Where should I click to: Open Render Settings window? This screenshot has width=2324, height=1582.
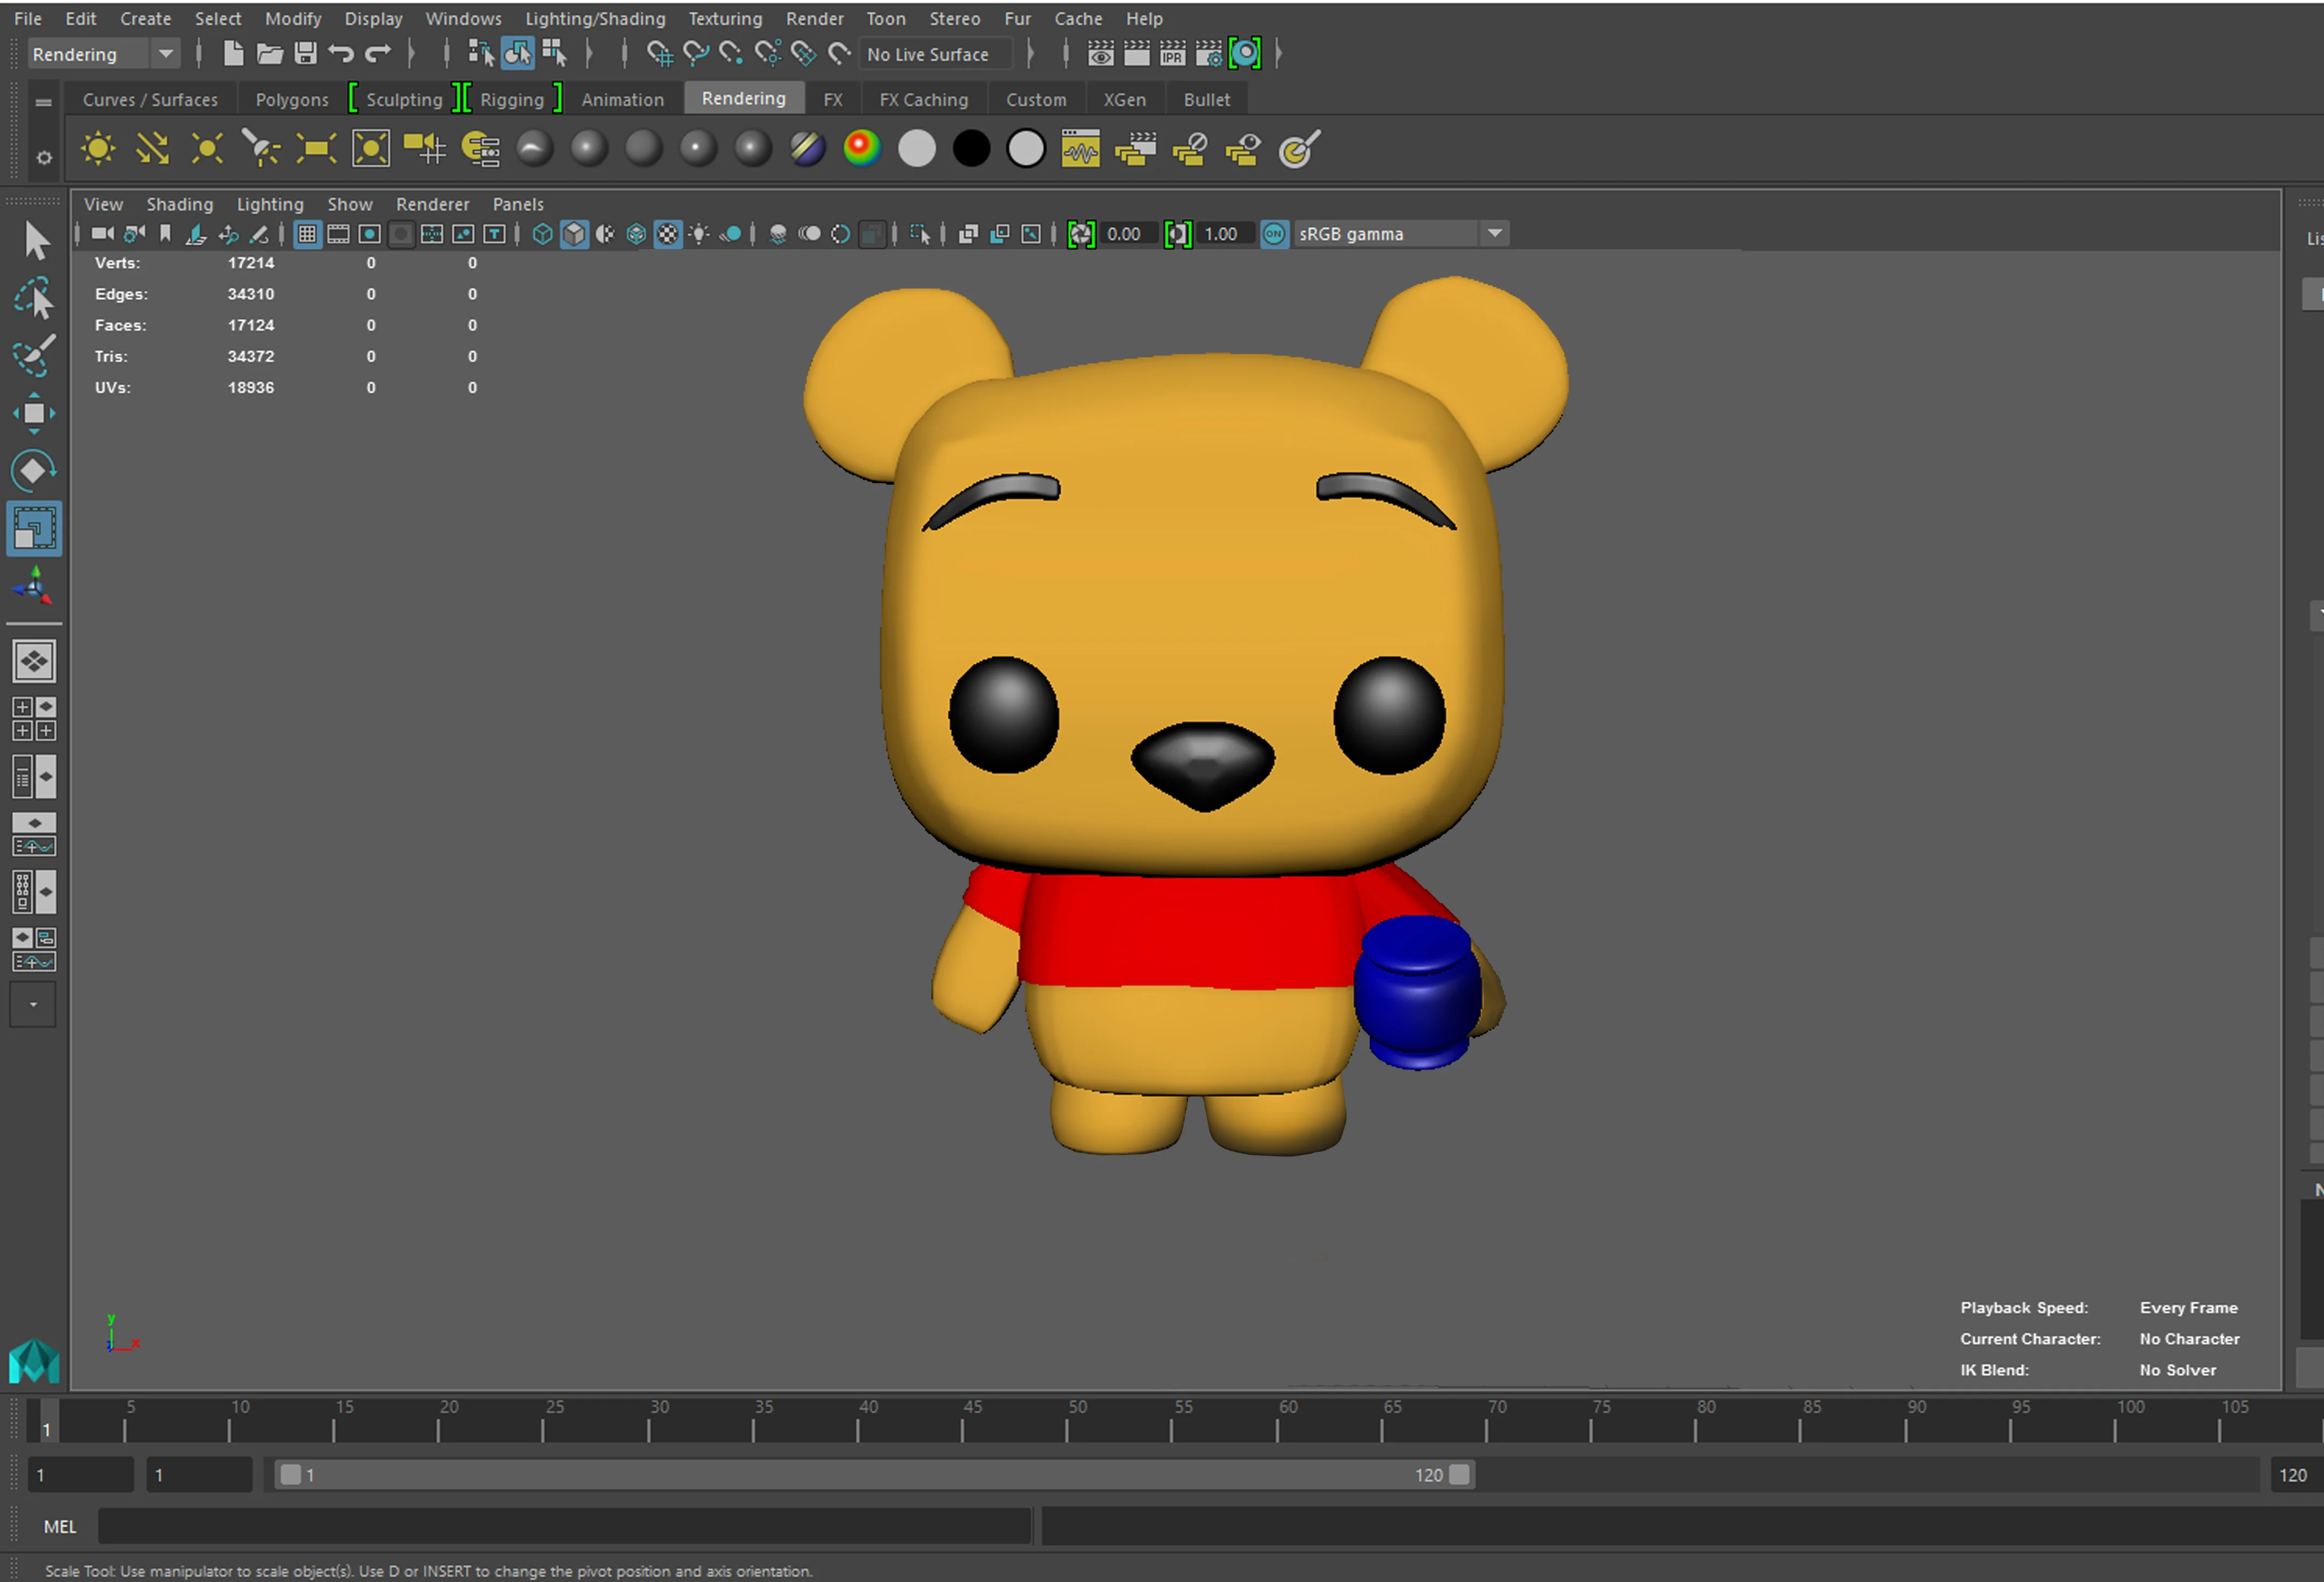(1208, 54)
